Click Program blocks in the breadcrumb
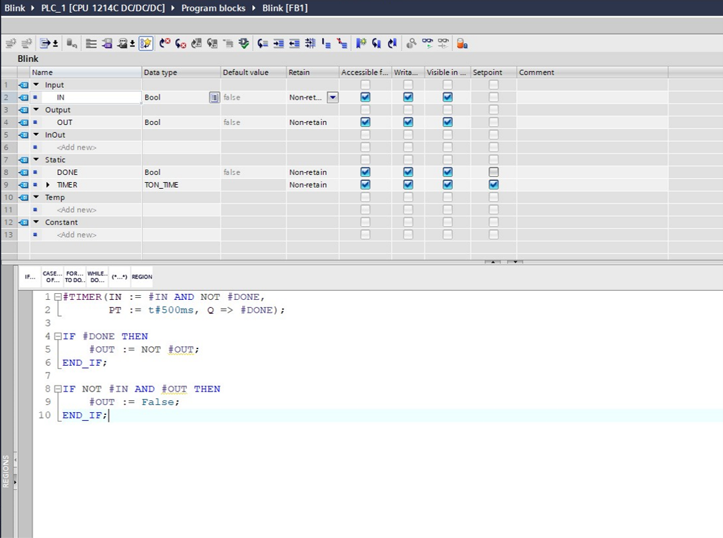 213,8
